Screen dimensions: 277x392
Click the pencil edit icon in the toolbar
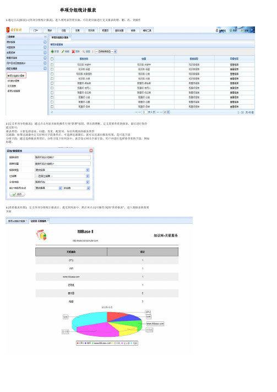pos(63,51)
